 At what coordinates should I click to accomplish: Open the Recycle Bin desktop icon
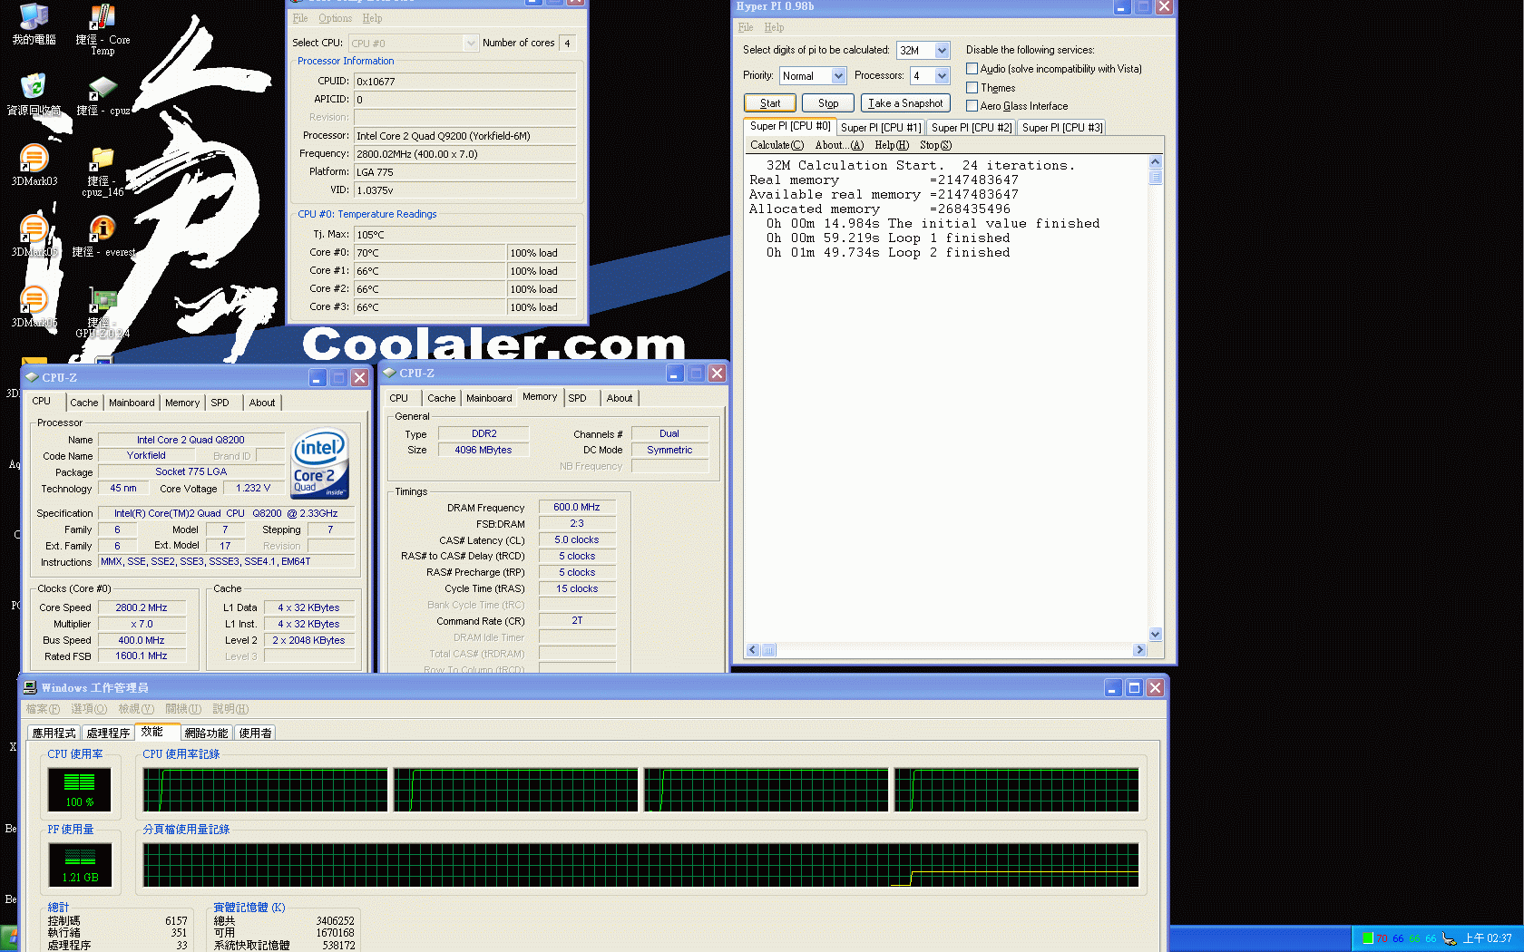pos(34,90)
